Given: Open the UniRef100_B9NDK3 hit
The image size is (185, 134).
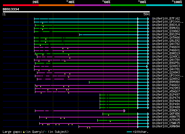Looking at the screenshot, I should point(166,111).
